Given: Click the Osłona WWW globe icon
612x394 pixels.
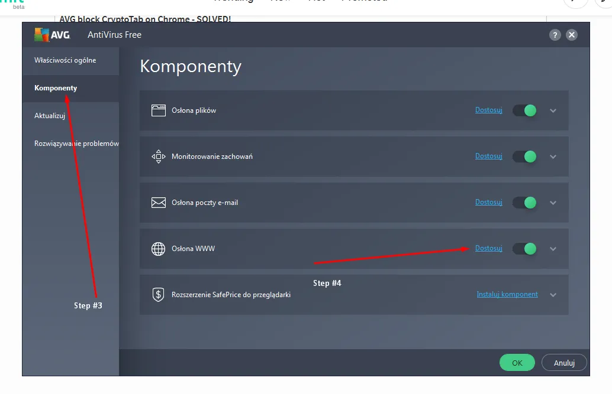Looking at the screenshot, I should (x=159, y=249).
